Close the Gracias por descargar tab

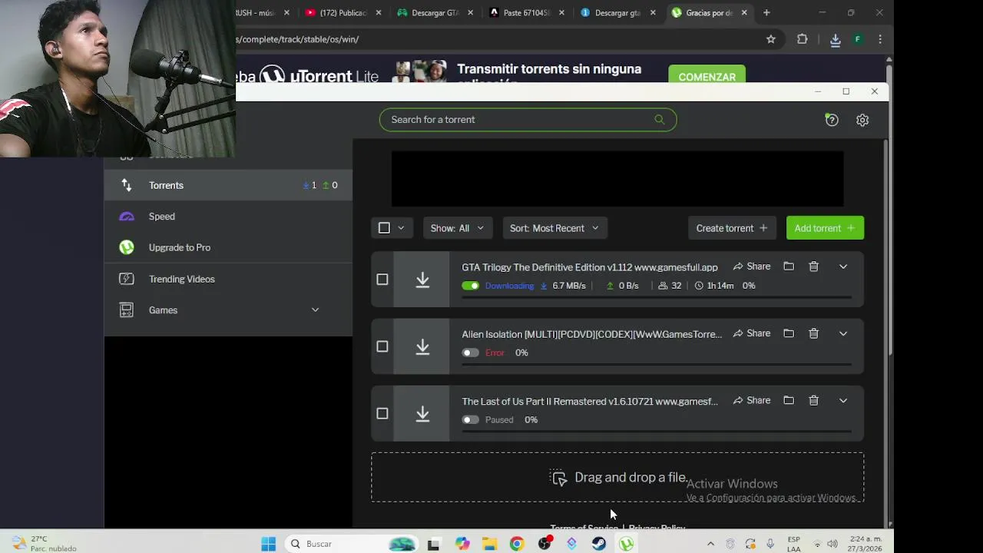[x=744, y=12]
